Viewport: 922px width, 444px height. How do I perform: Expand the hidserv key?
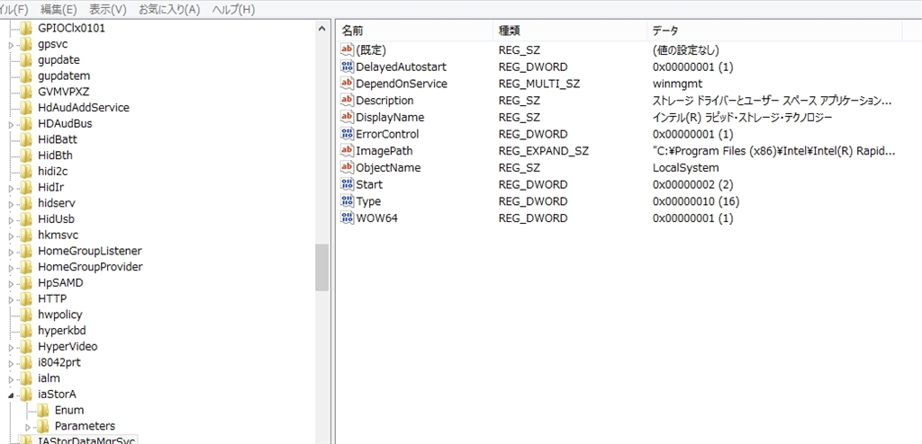pyautogui.click(x=11, y=204)
